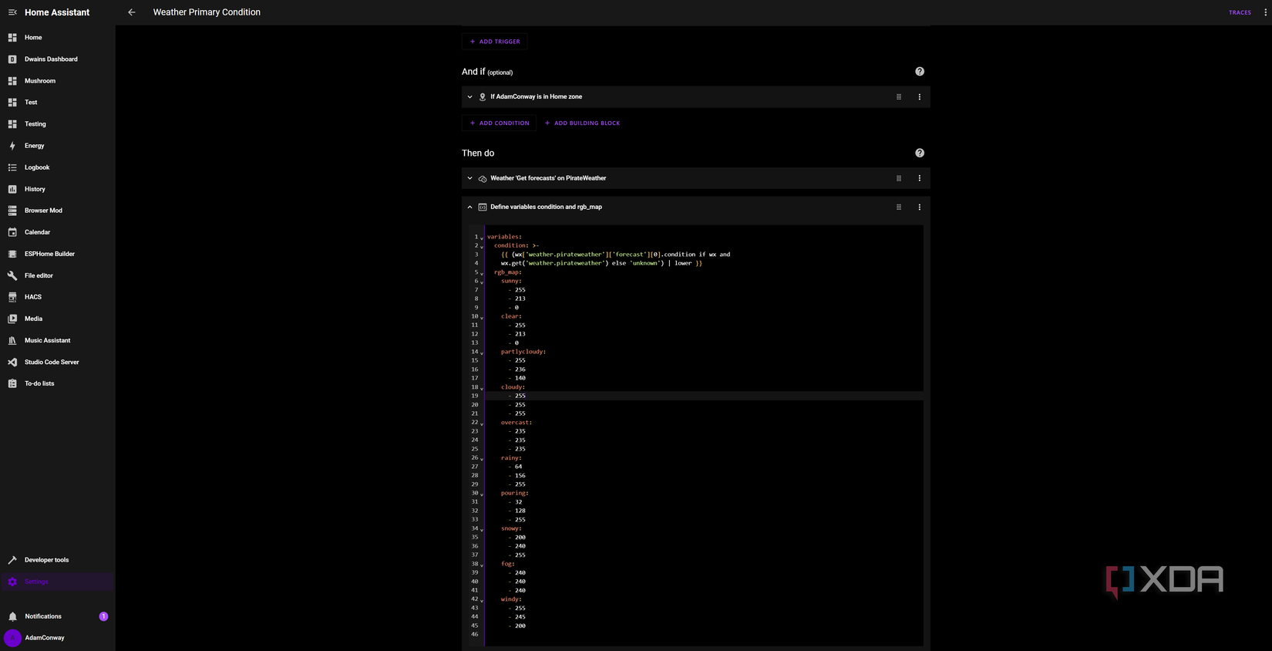
Task: Fold the snowy block in the YAML editor
Action: 482,529
